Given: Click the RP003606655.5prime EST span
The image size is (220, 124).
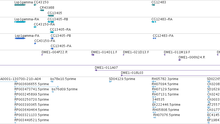Looking at the screenshot, I should (x=37, y=87).
